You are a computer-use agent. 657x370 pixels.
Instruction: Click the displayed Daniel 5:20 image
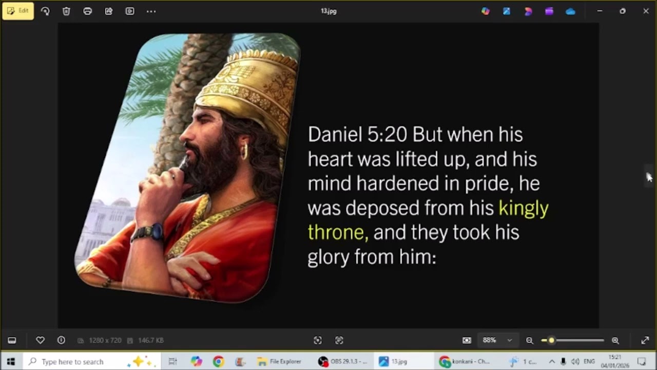coord(328,175)
